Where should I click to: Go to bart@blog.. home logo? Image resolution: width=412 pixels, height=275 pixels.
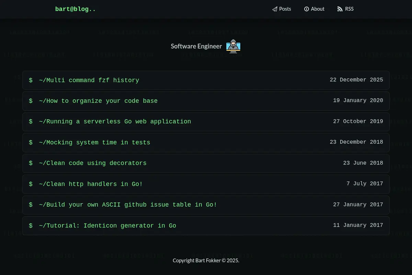coord(76,9)
